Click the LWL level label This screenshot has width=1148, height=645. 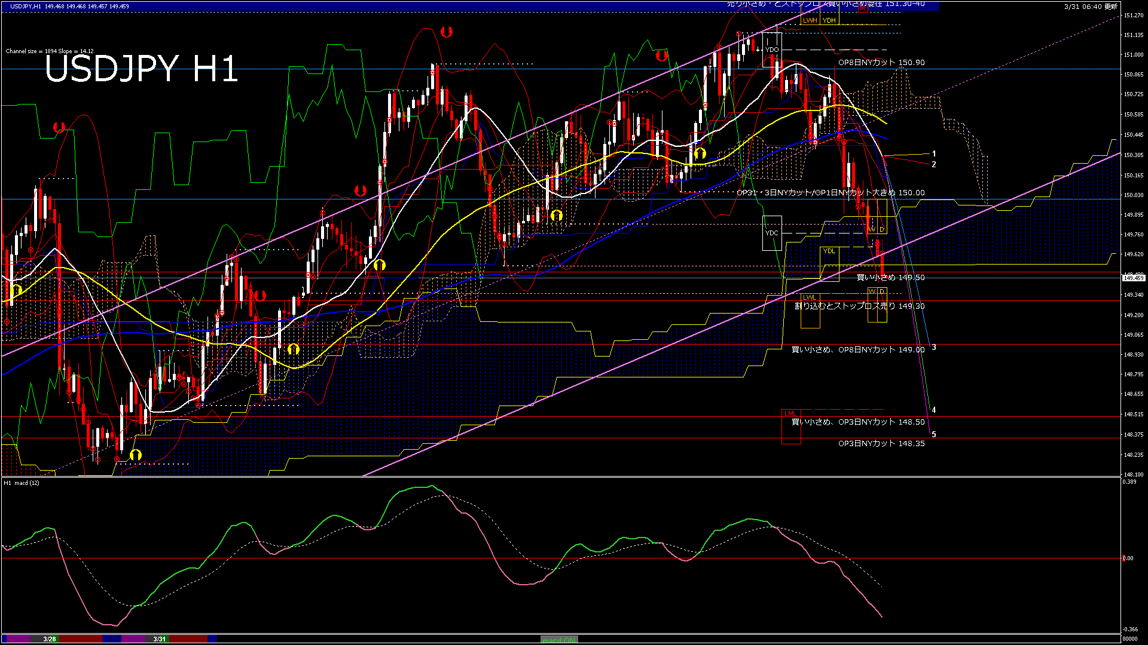coord(809,297)
